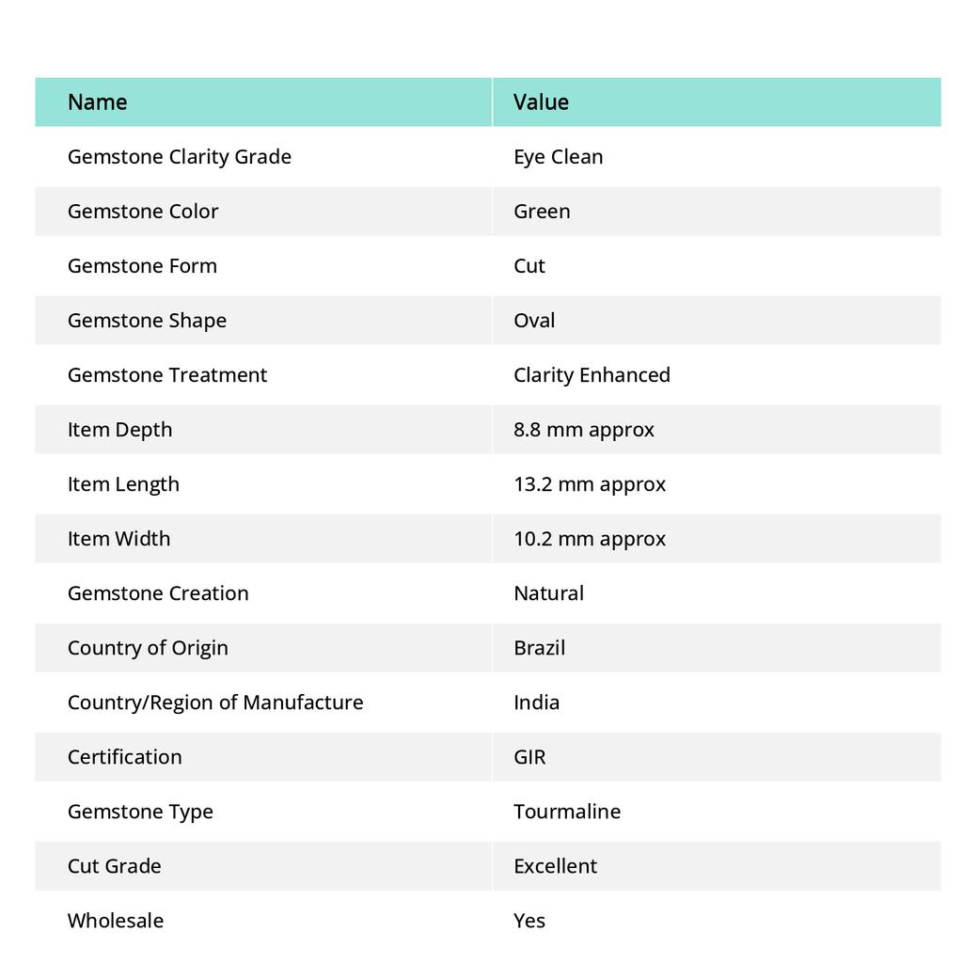The width and height of the screenshot is (963, 963).
Task: Click the Value column header
Action: (541, 103)
